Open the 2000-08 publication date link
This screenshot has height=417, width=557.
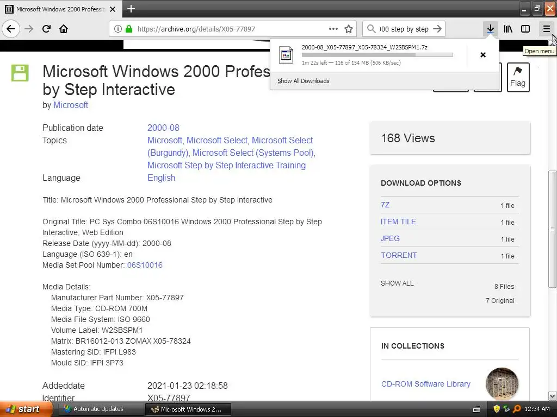click(x=163, y=128)
